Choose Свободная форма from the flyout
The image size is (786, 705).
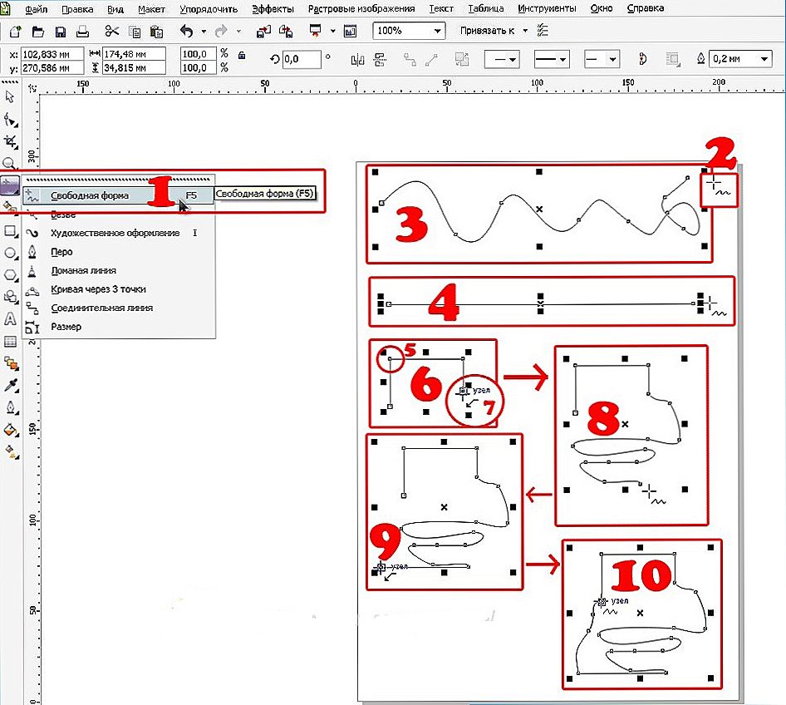pos(118,195)
